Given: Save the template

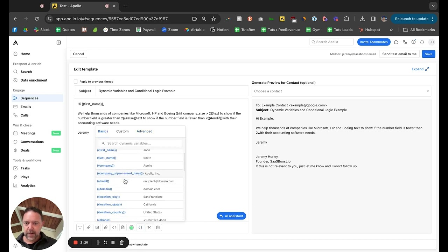Looking at the screenshot, I should coord(428,54).
